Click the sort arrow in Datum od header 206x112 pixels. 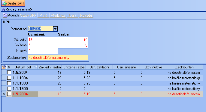35,67
